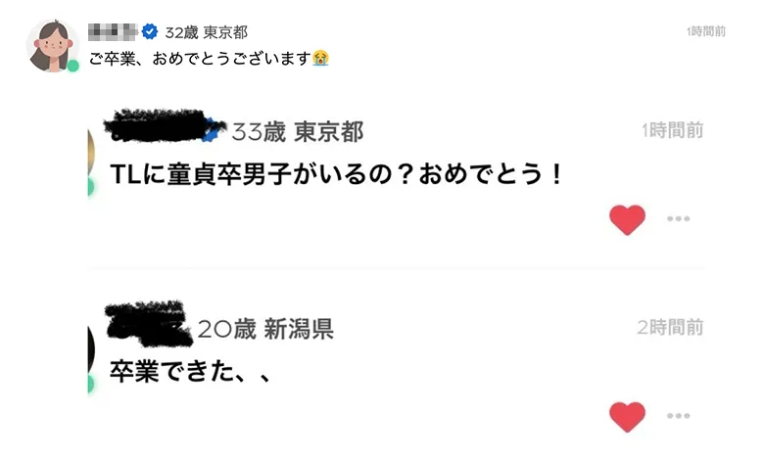Click the 20歳 新潟県 profile info
The width and height of the screenshot is (764, 460).
[x=265, y=329]
